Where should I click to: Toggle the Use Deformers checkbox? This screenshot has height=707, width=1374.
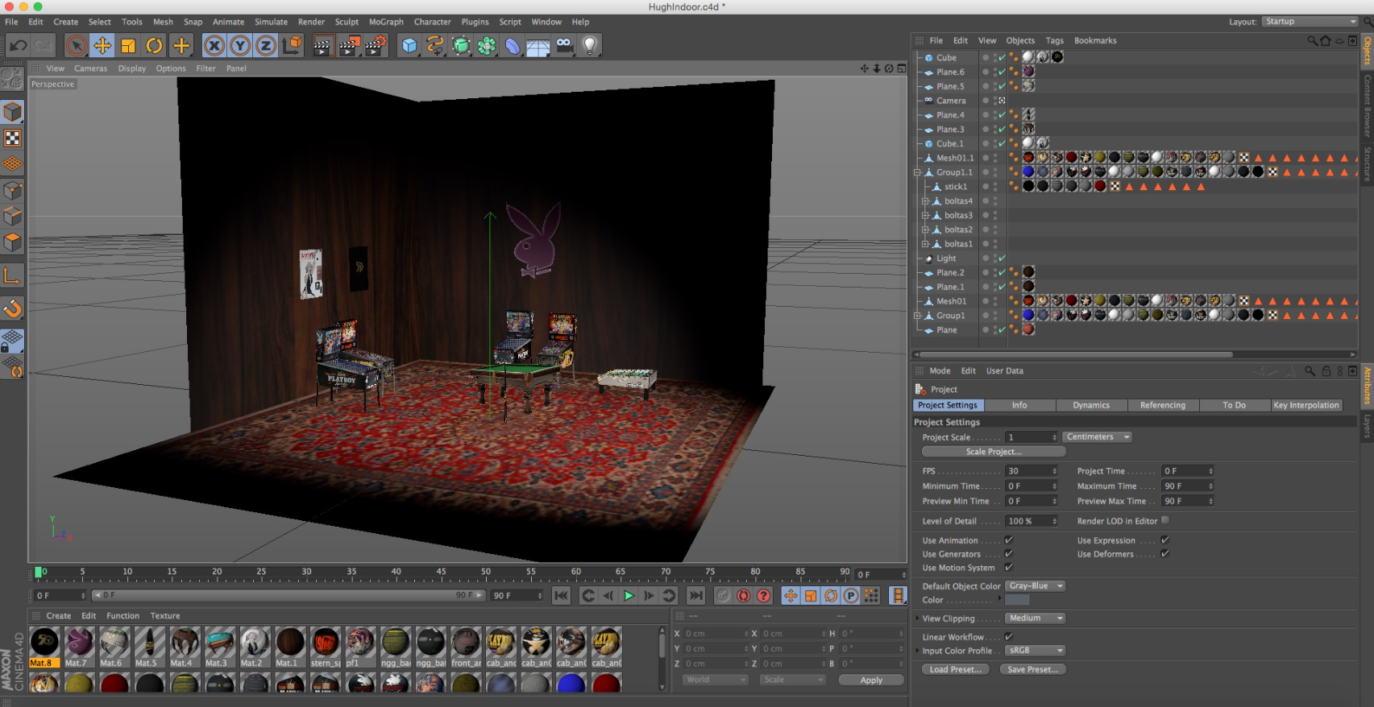click(1164, 553)
